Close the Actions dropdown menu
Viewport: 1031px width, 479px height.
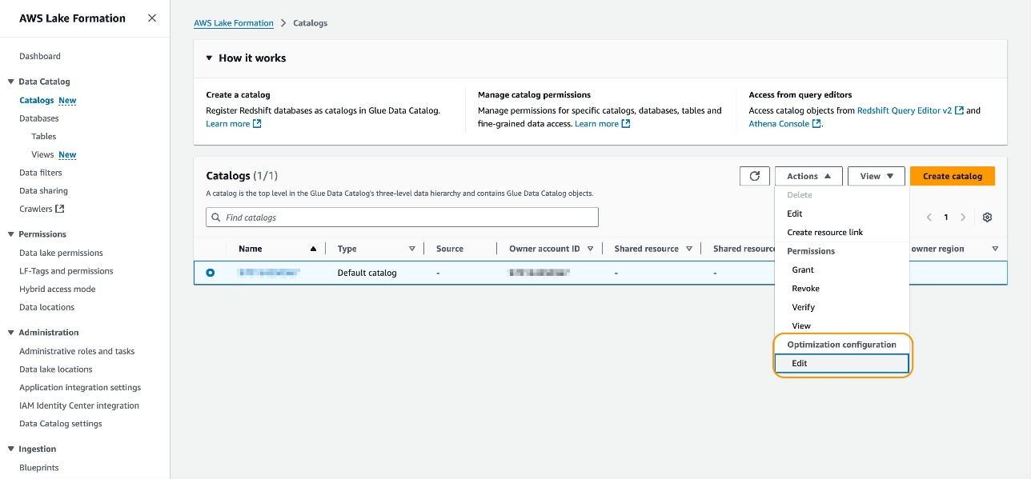point(808,176)
